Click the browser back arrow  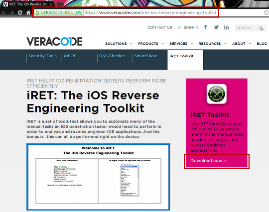pyautogui.click(x=4, y=12)
